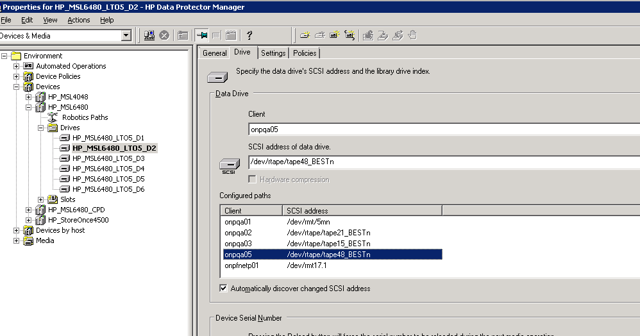Click the tape cartridge with arrows icon
This screenshot has height=336, width=640.
pyautogui.click(x=349, y=35)
